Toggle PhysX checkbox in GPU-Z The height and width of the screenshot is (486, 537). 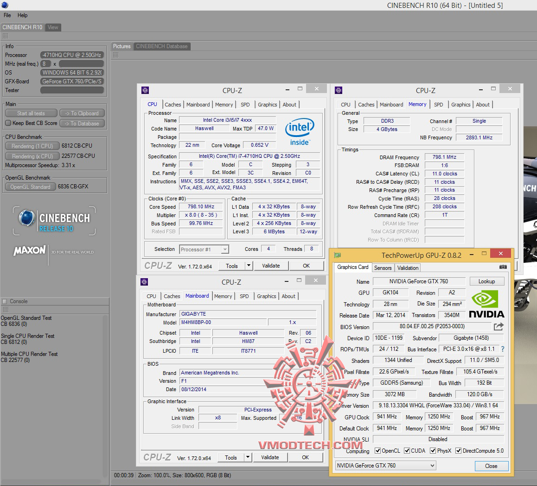[433, 450]
